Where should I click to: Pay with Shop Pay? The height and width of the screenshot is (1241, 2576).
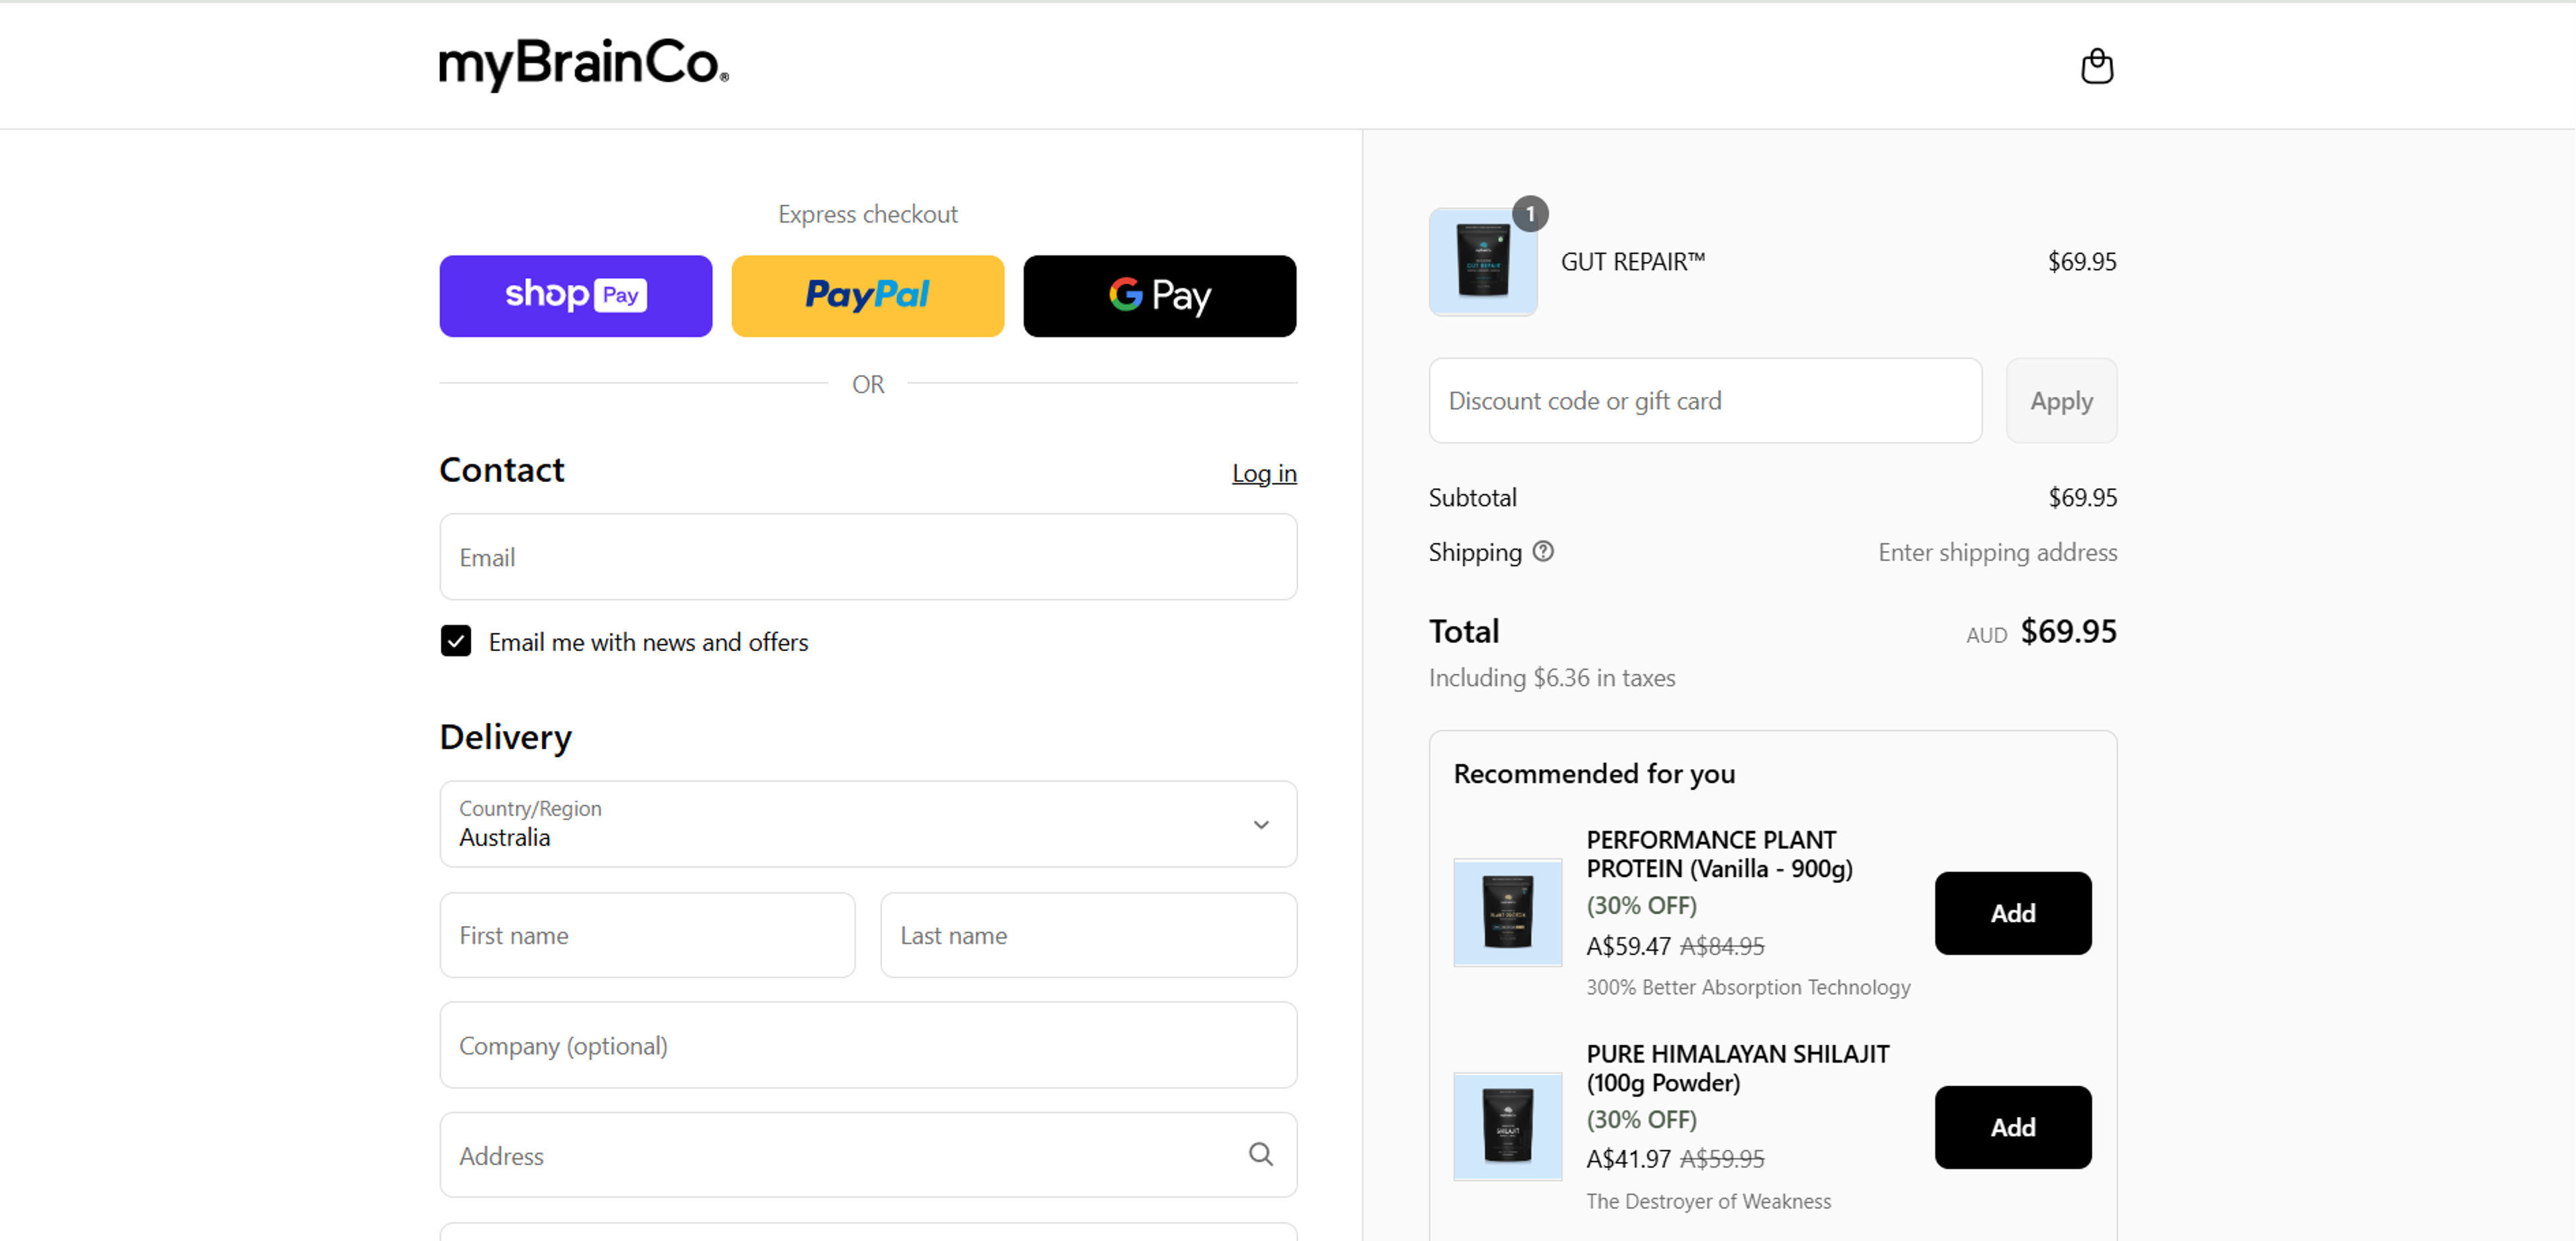[575, 296]
